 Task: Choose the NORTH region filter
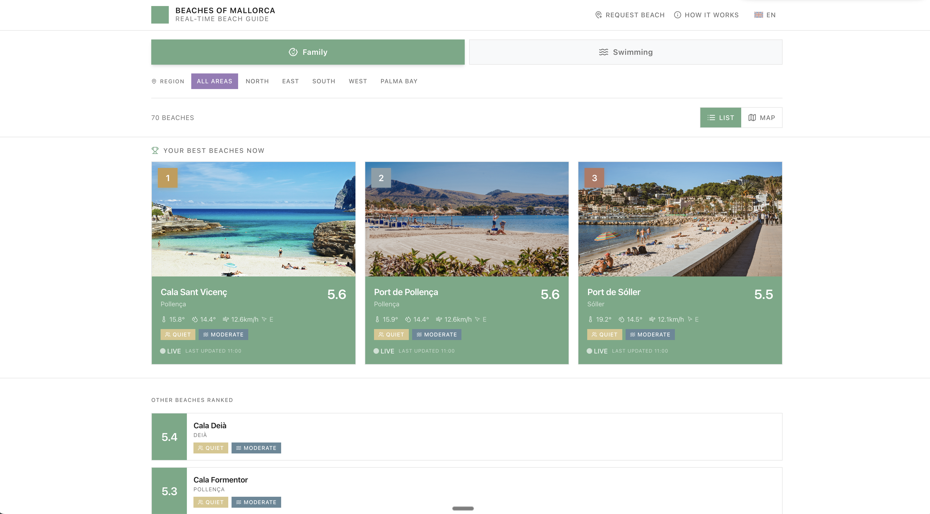coord(257,81)
